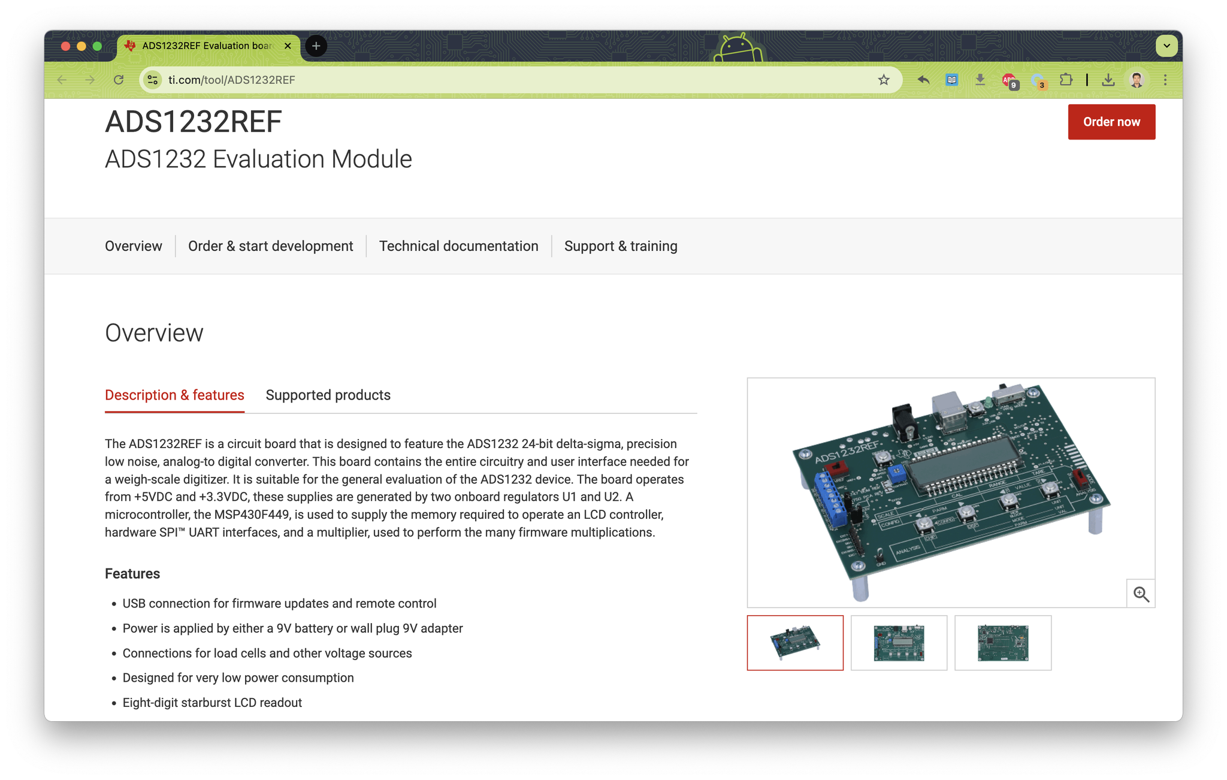Bookmark this page with the star icon
Viewport: 1227px width, 780px height.
point(883,80)
